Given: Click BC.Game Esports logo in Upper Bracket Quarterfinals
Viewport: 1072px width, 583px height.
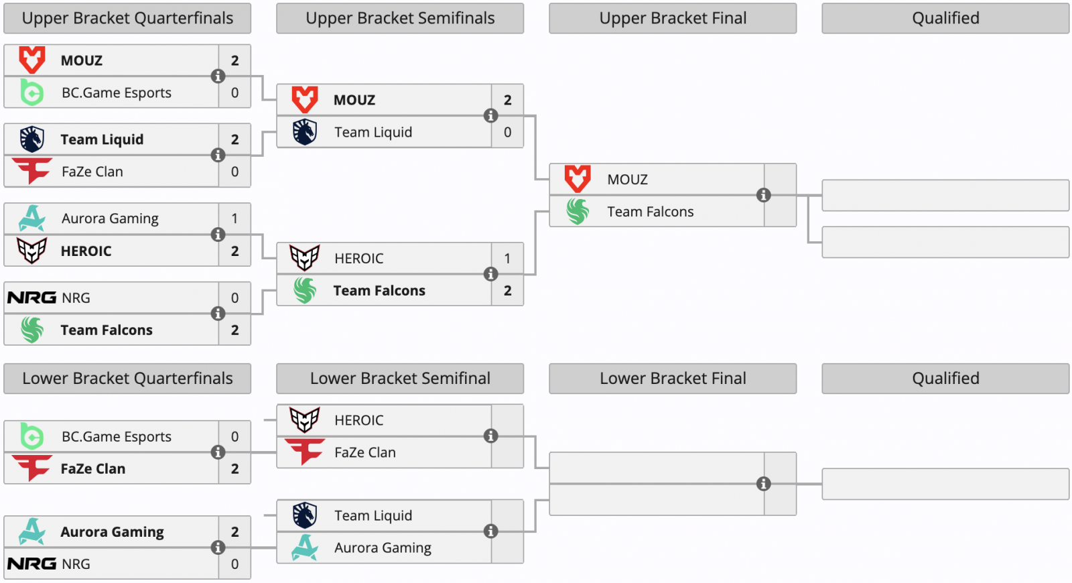Looking at the screenshot, I should click(x=31, y=92).
